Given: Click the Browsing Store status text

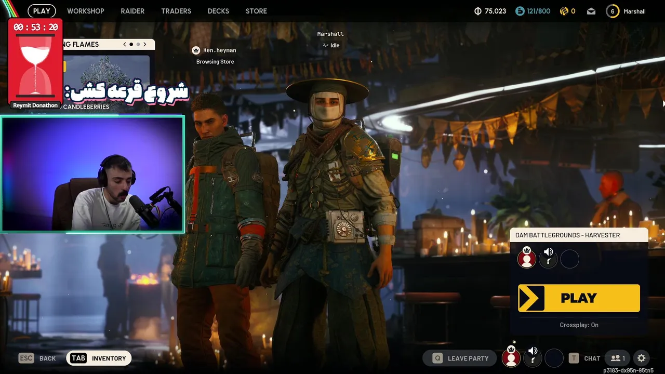Looking at the screenshot, I should 215,61.
